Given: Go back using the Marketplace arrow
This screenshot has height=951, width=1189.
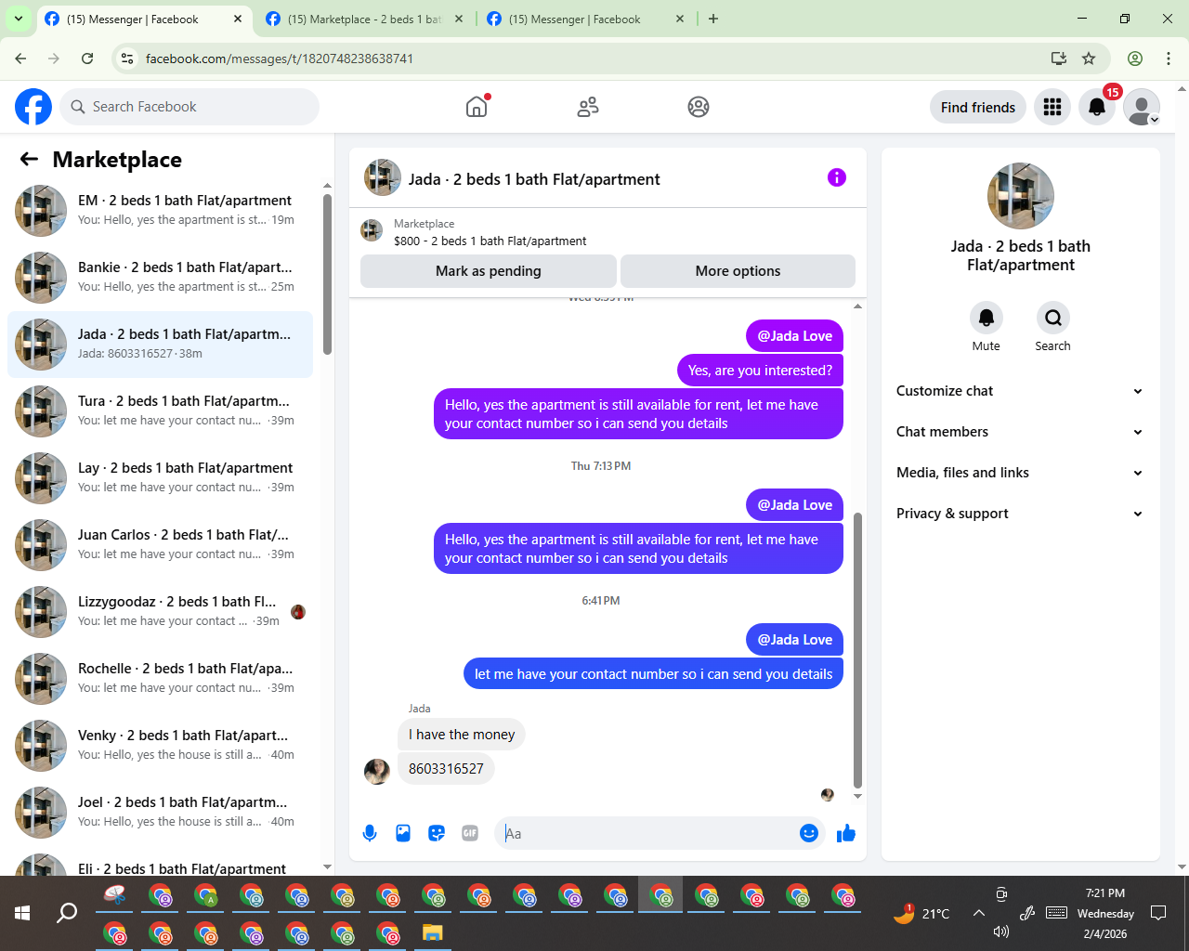Looking at the screenshot, I should coord(30,160).
